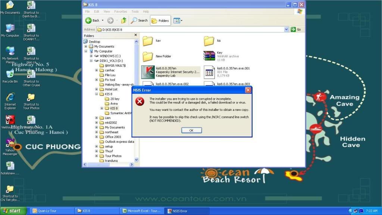The height and width of the screenshot is (215, 382).
Task: Select the file named kis8.0.0.357en.exe.002
Action: [x=172, y=84]
